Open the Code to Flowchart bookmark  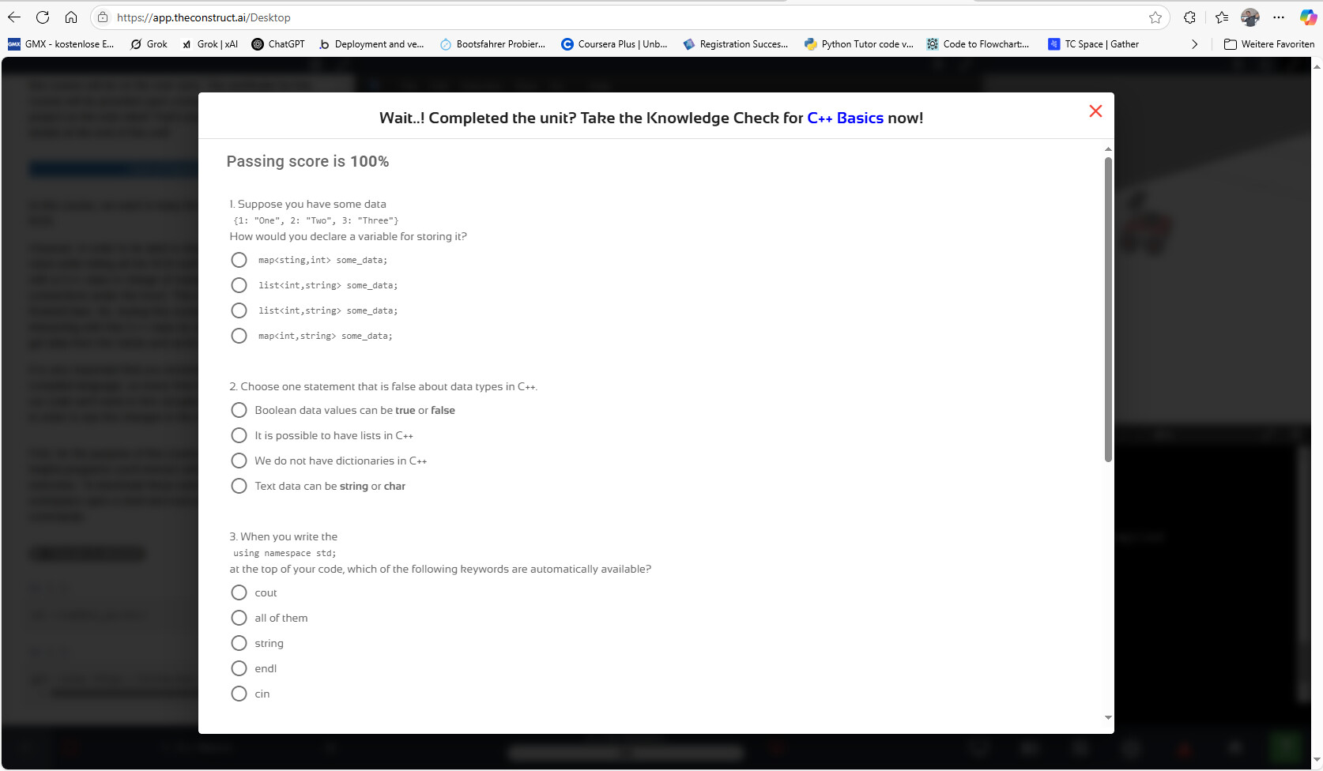978,44
